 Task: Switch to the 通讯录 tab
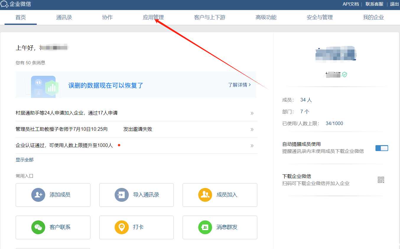click(64, 17)
